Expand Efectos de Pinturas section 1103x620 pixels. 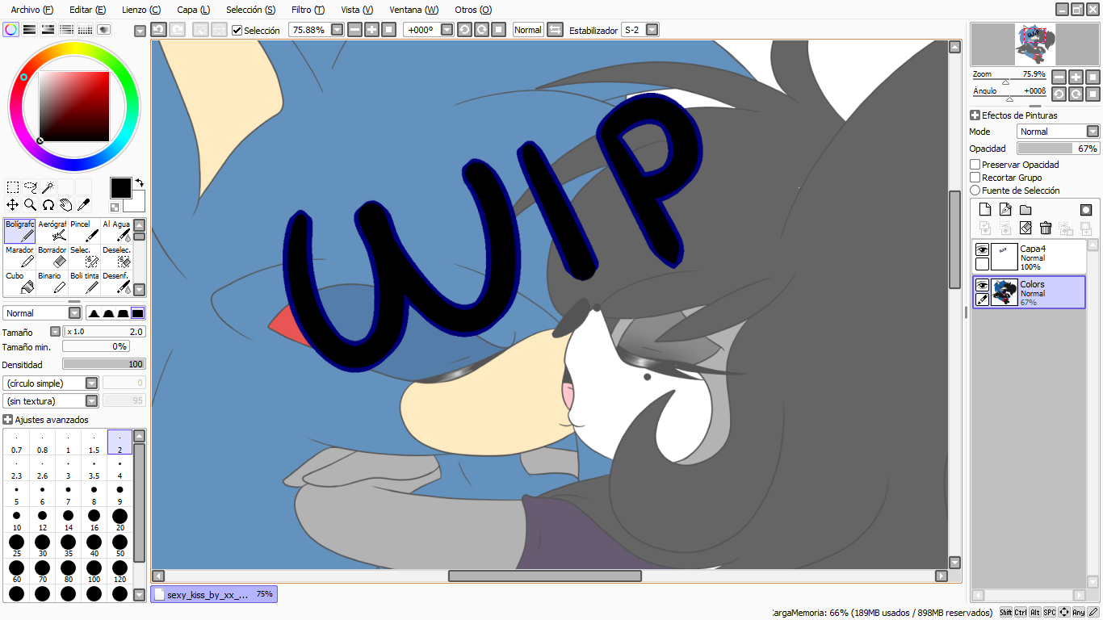pos(975,115)
